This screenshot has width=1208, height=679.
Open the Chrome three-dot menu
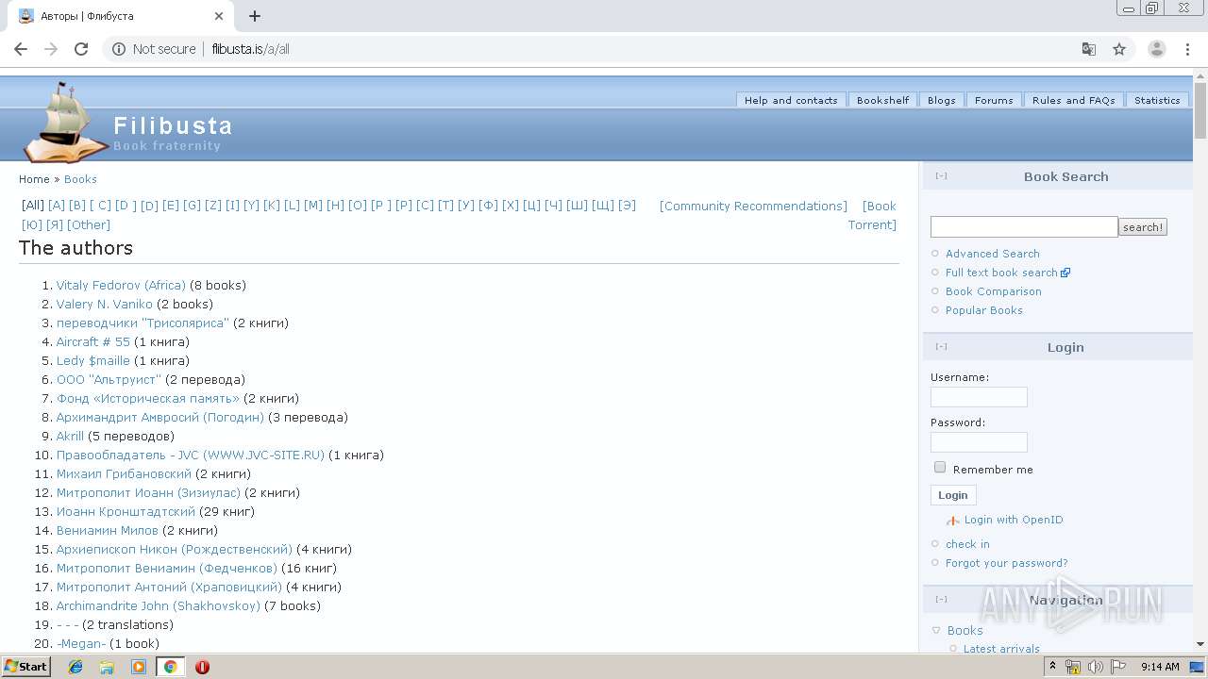pos(1188,49)
